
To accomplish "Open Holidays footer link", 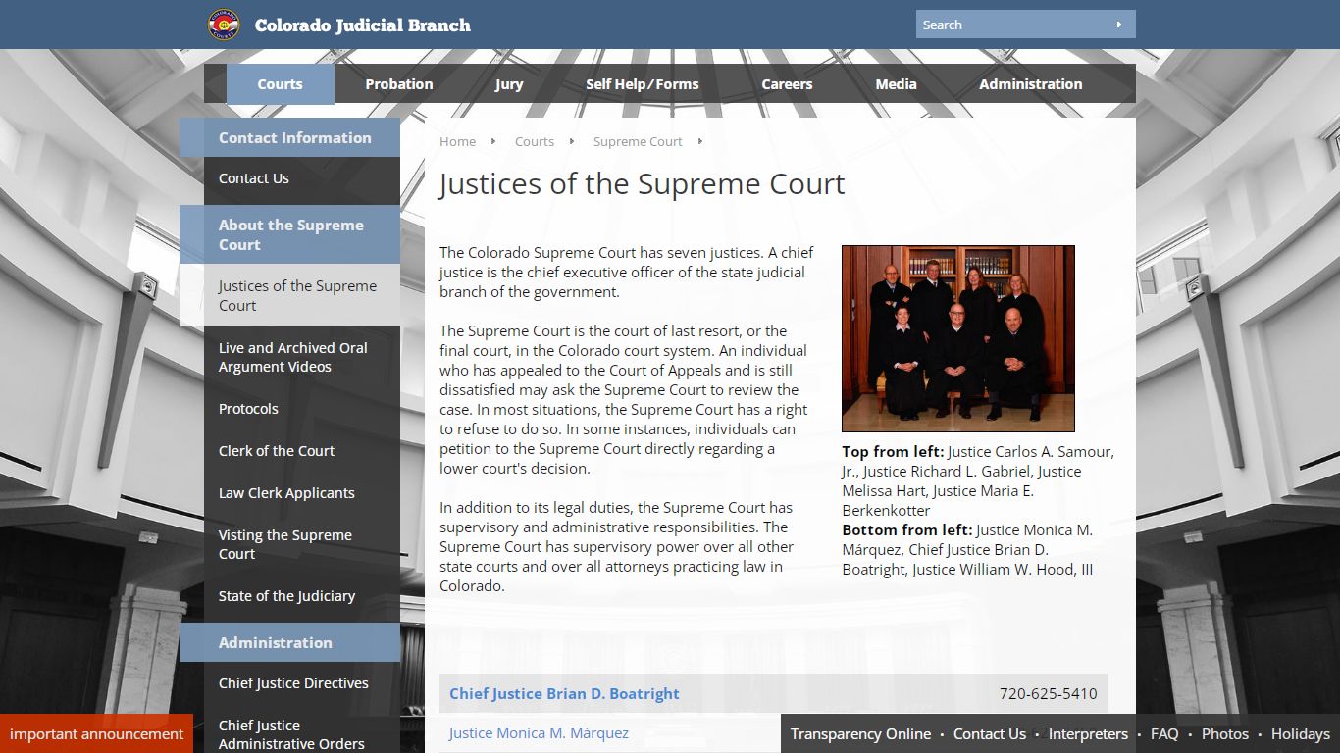I will click(1301, 733).
